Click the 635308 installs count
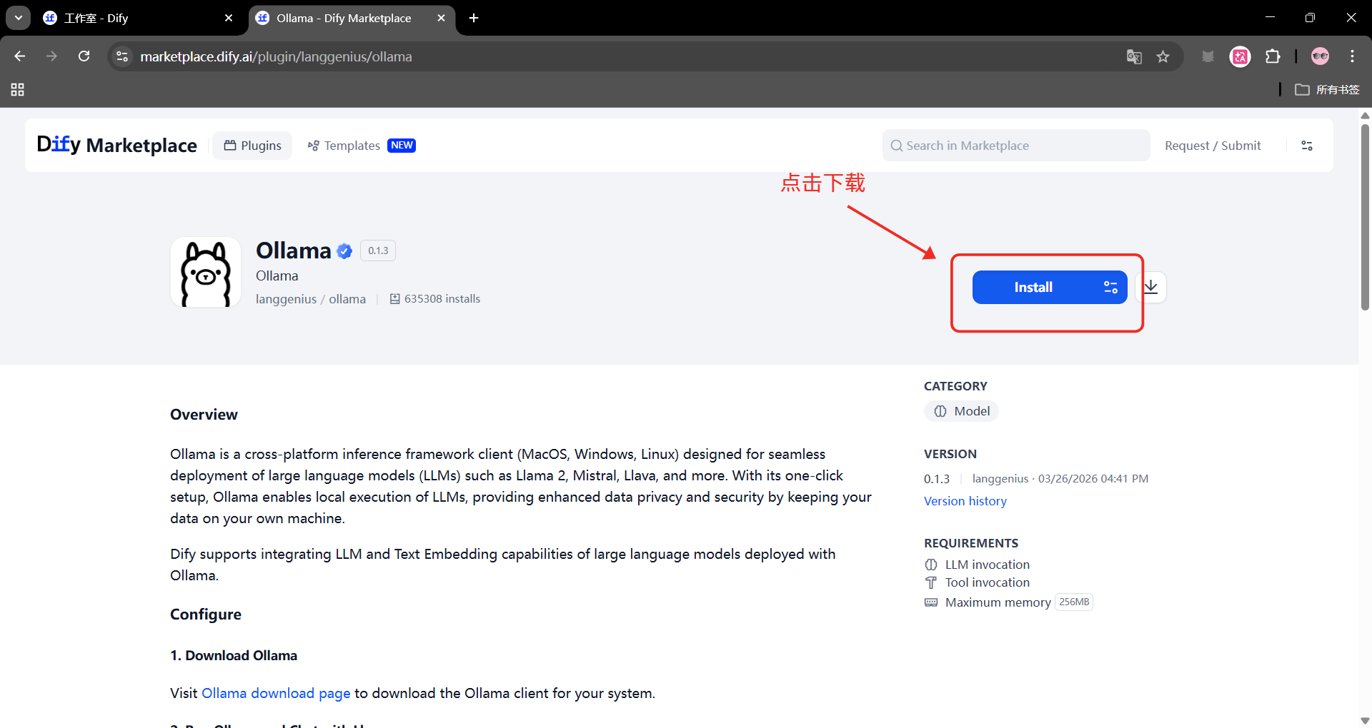 pos(434,299)
